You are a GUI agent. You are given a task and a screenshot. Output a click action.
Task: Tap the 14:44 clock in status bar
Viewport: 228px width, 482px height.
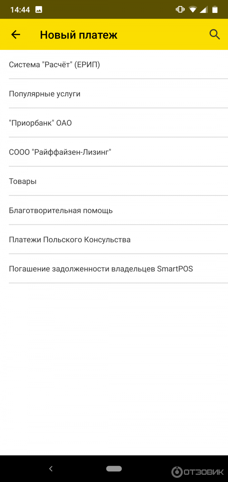[x=20, y=10]
